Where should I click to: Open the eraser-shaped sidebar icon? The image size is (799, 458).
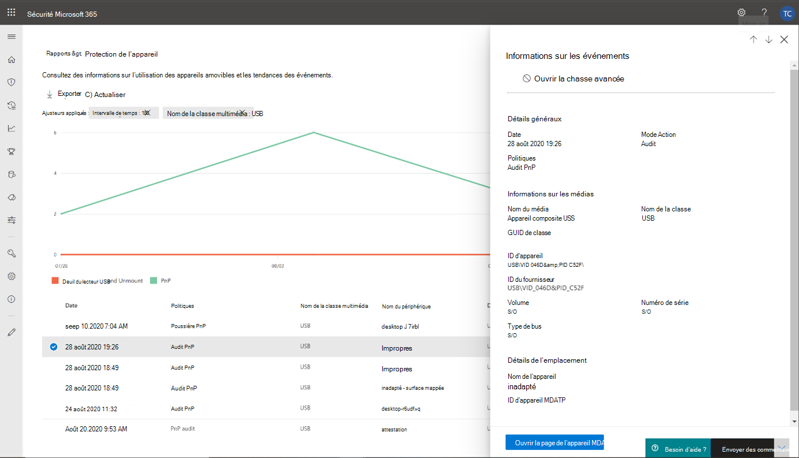11,197
